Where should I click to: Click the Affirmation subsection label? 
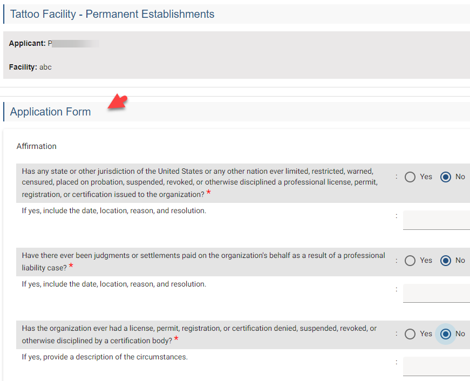tap(36, 146)
